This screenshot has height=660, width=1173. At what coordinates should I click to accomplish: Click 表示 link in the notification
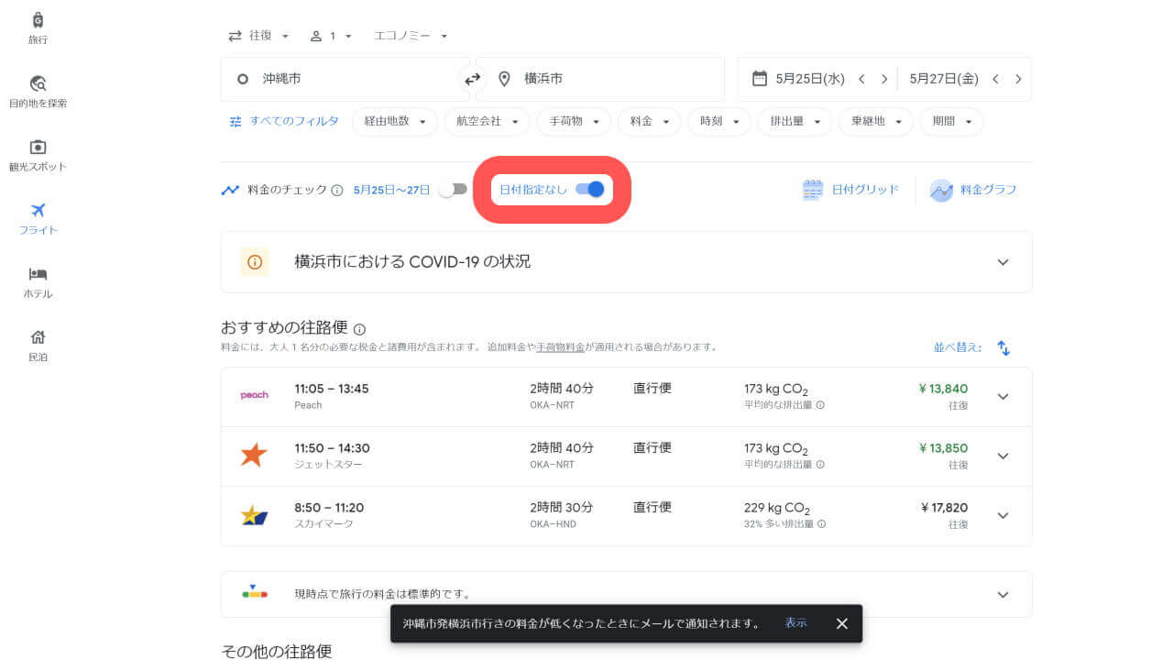click(795, 623)
